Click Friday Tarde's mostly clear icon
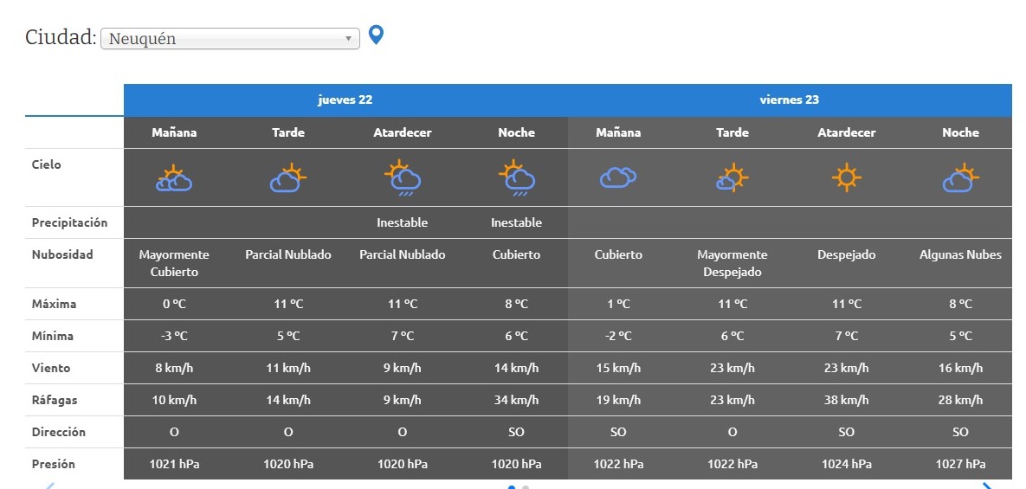Viewport: 1026px width, 489px height. pos(732,178)
